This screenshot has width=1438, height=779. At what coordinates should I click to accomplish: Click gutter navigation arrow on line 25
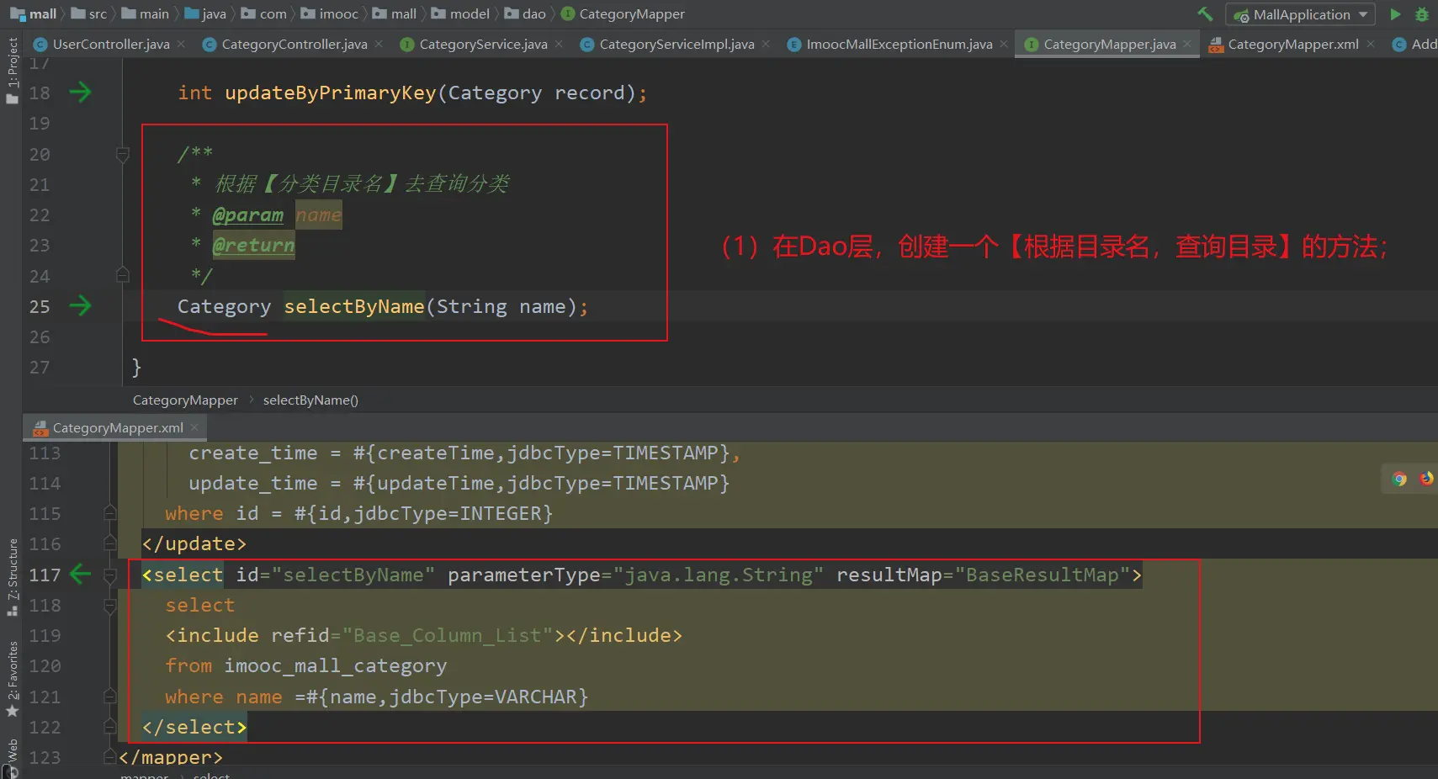[x=80, y=306]
